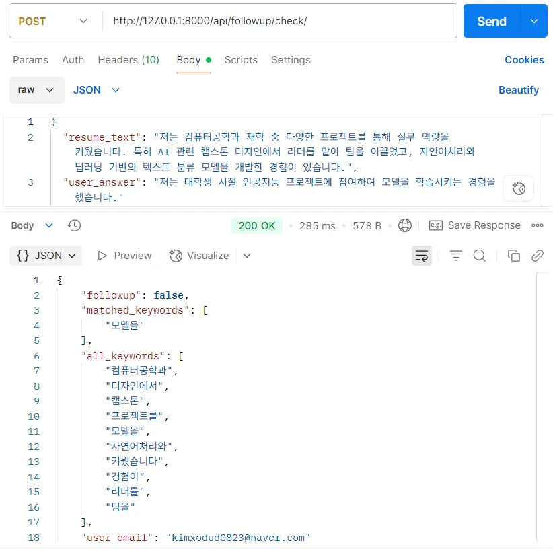Open network info globe icon
This screenshot has height=549, width=553.
(x=404, y=225)
